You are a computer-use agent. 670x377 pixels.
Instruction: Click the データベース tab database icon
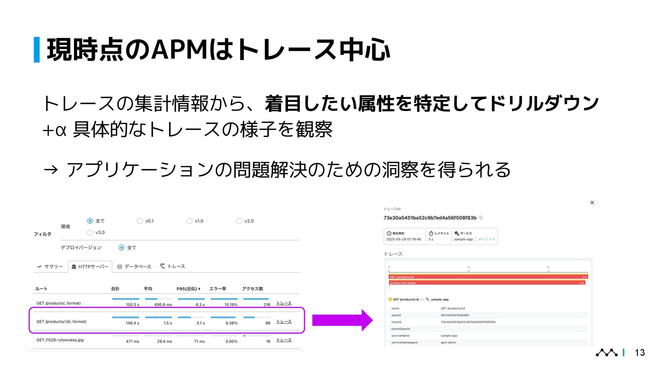point(120,267)
